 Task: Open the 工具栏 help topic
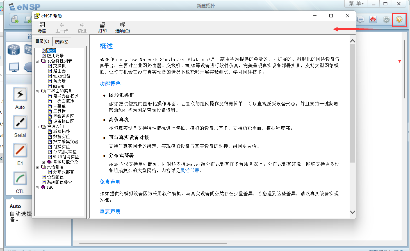59,111
